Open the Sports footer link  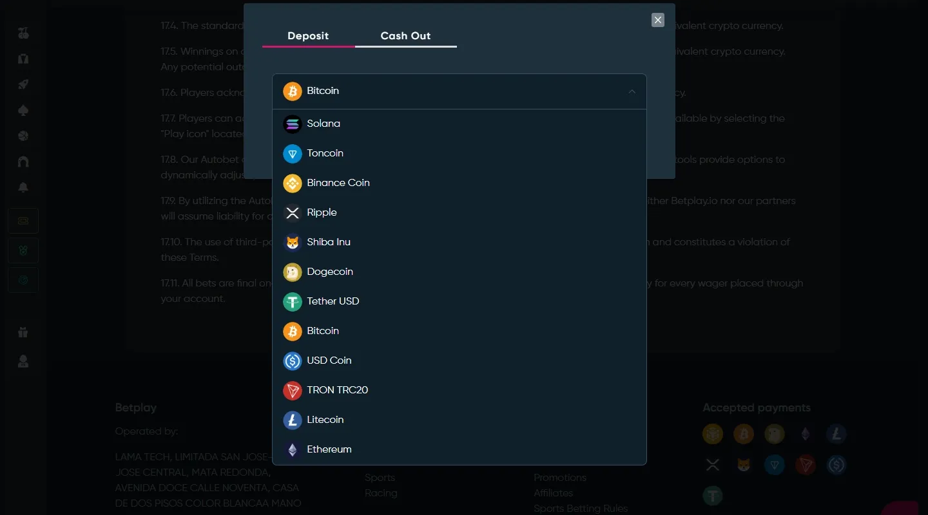tap(380, 478)
